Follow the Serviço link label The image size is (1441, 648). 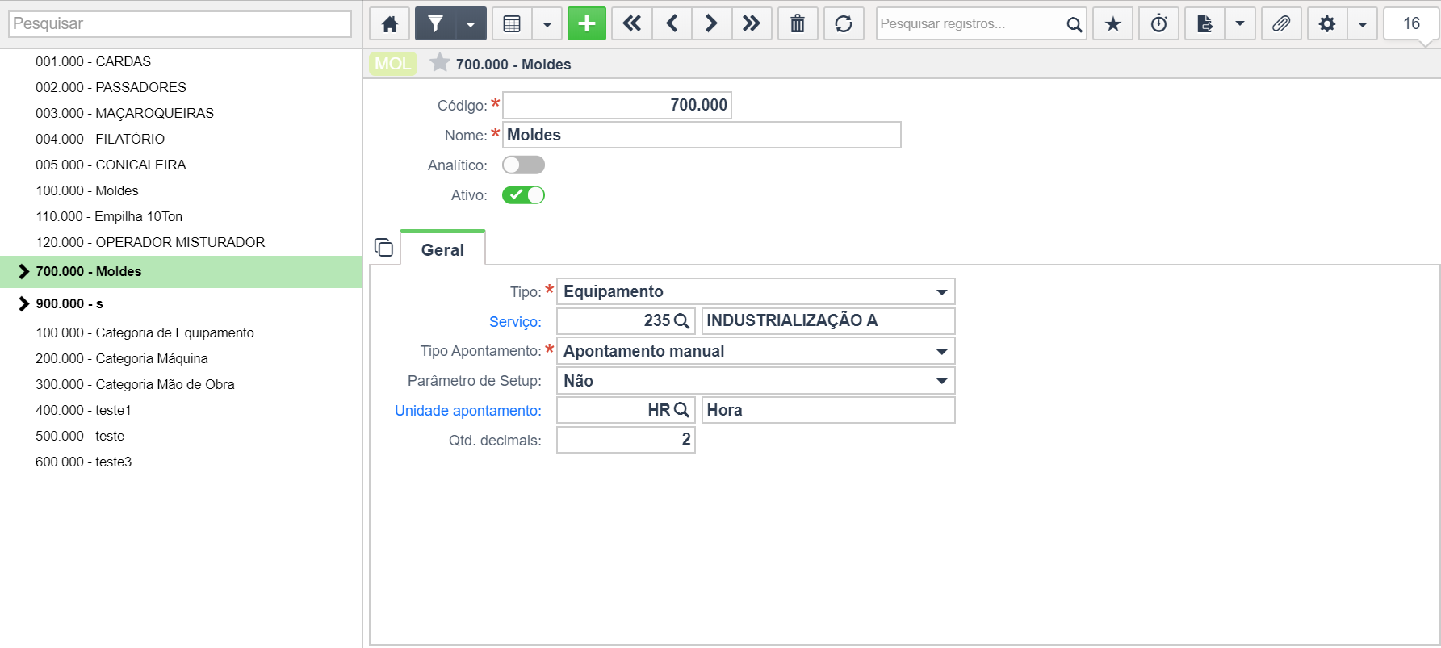[515, 322]
